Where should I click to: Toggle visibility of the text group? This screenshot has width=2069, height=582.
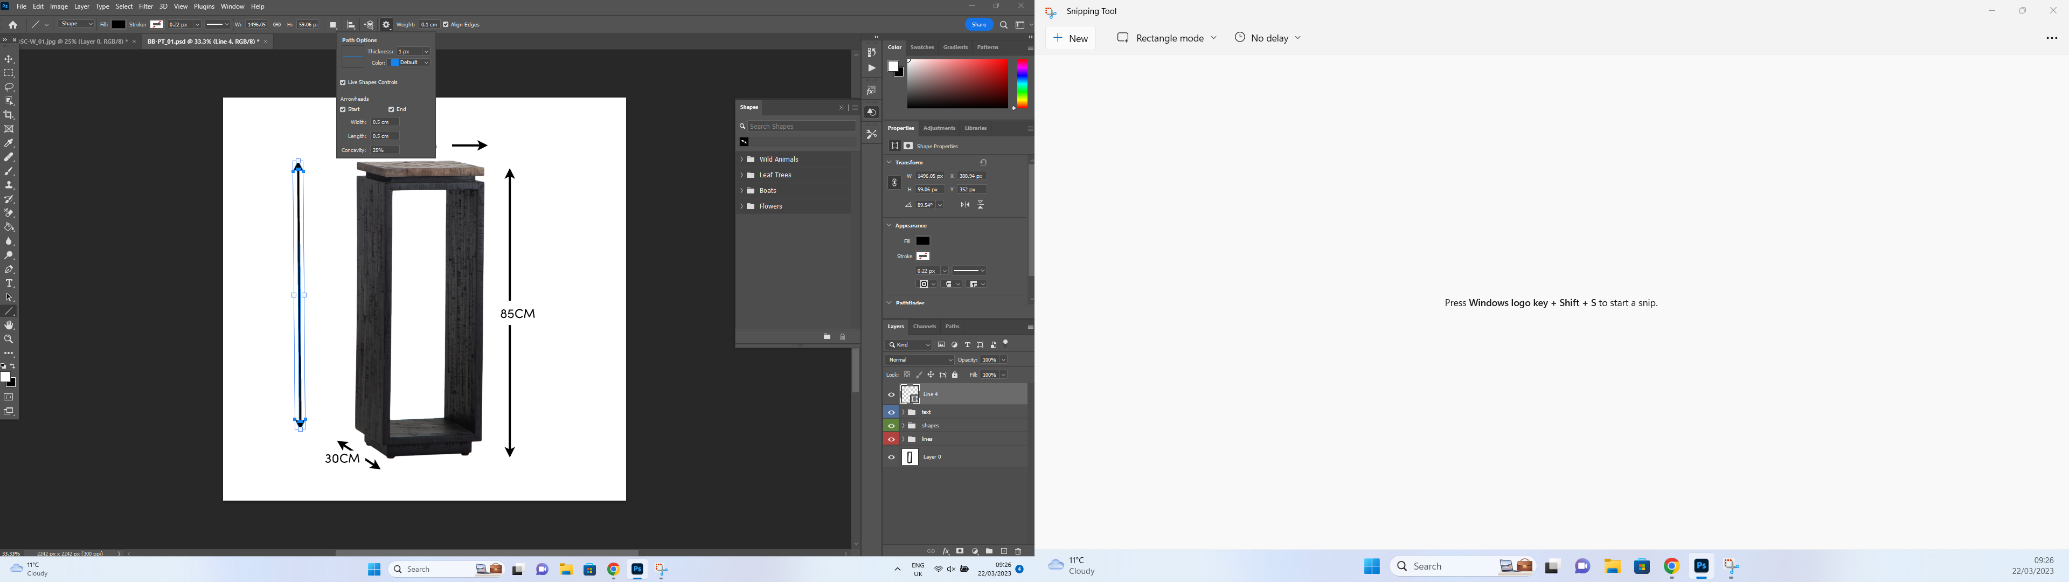click(891, 412)
